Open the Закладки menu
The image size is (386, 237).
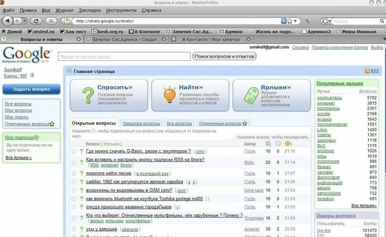coord(90,10)
